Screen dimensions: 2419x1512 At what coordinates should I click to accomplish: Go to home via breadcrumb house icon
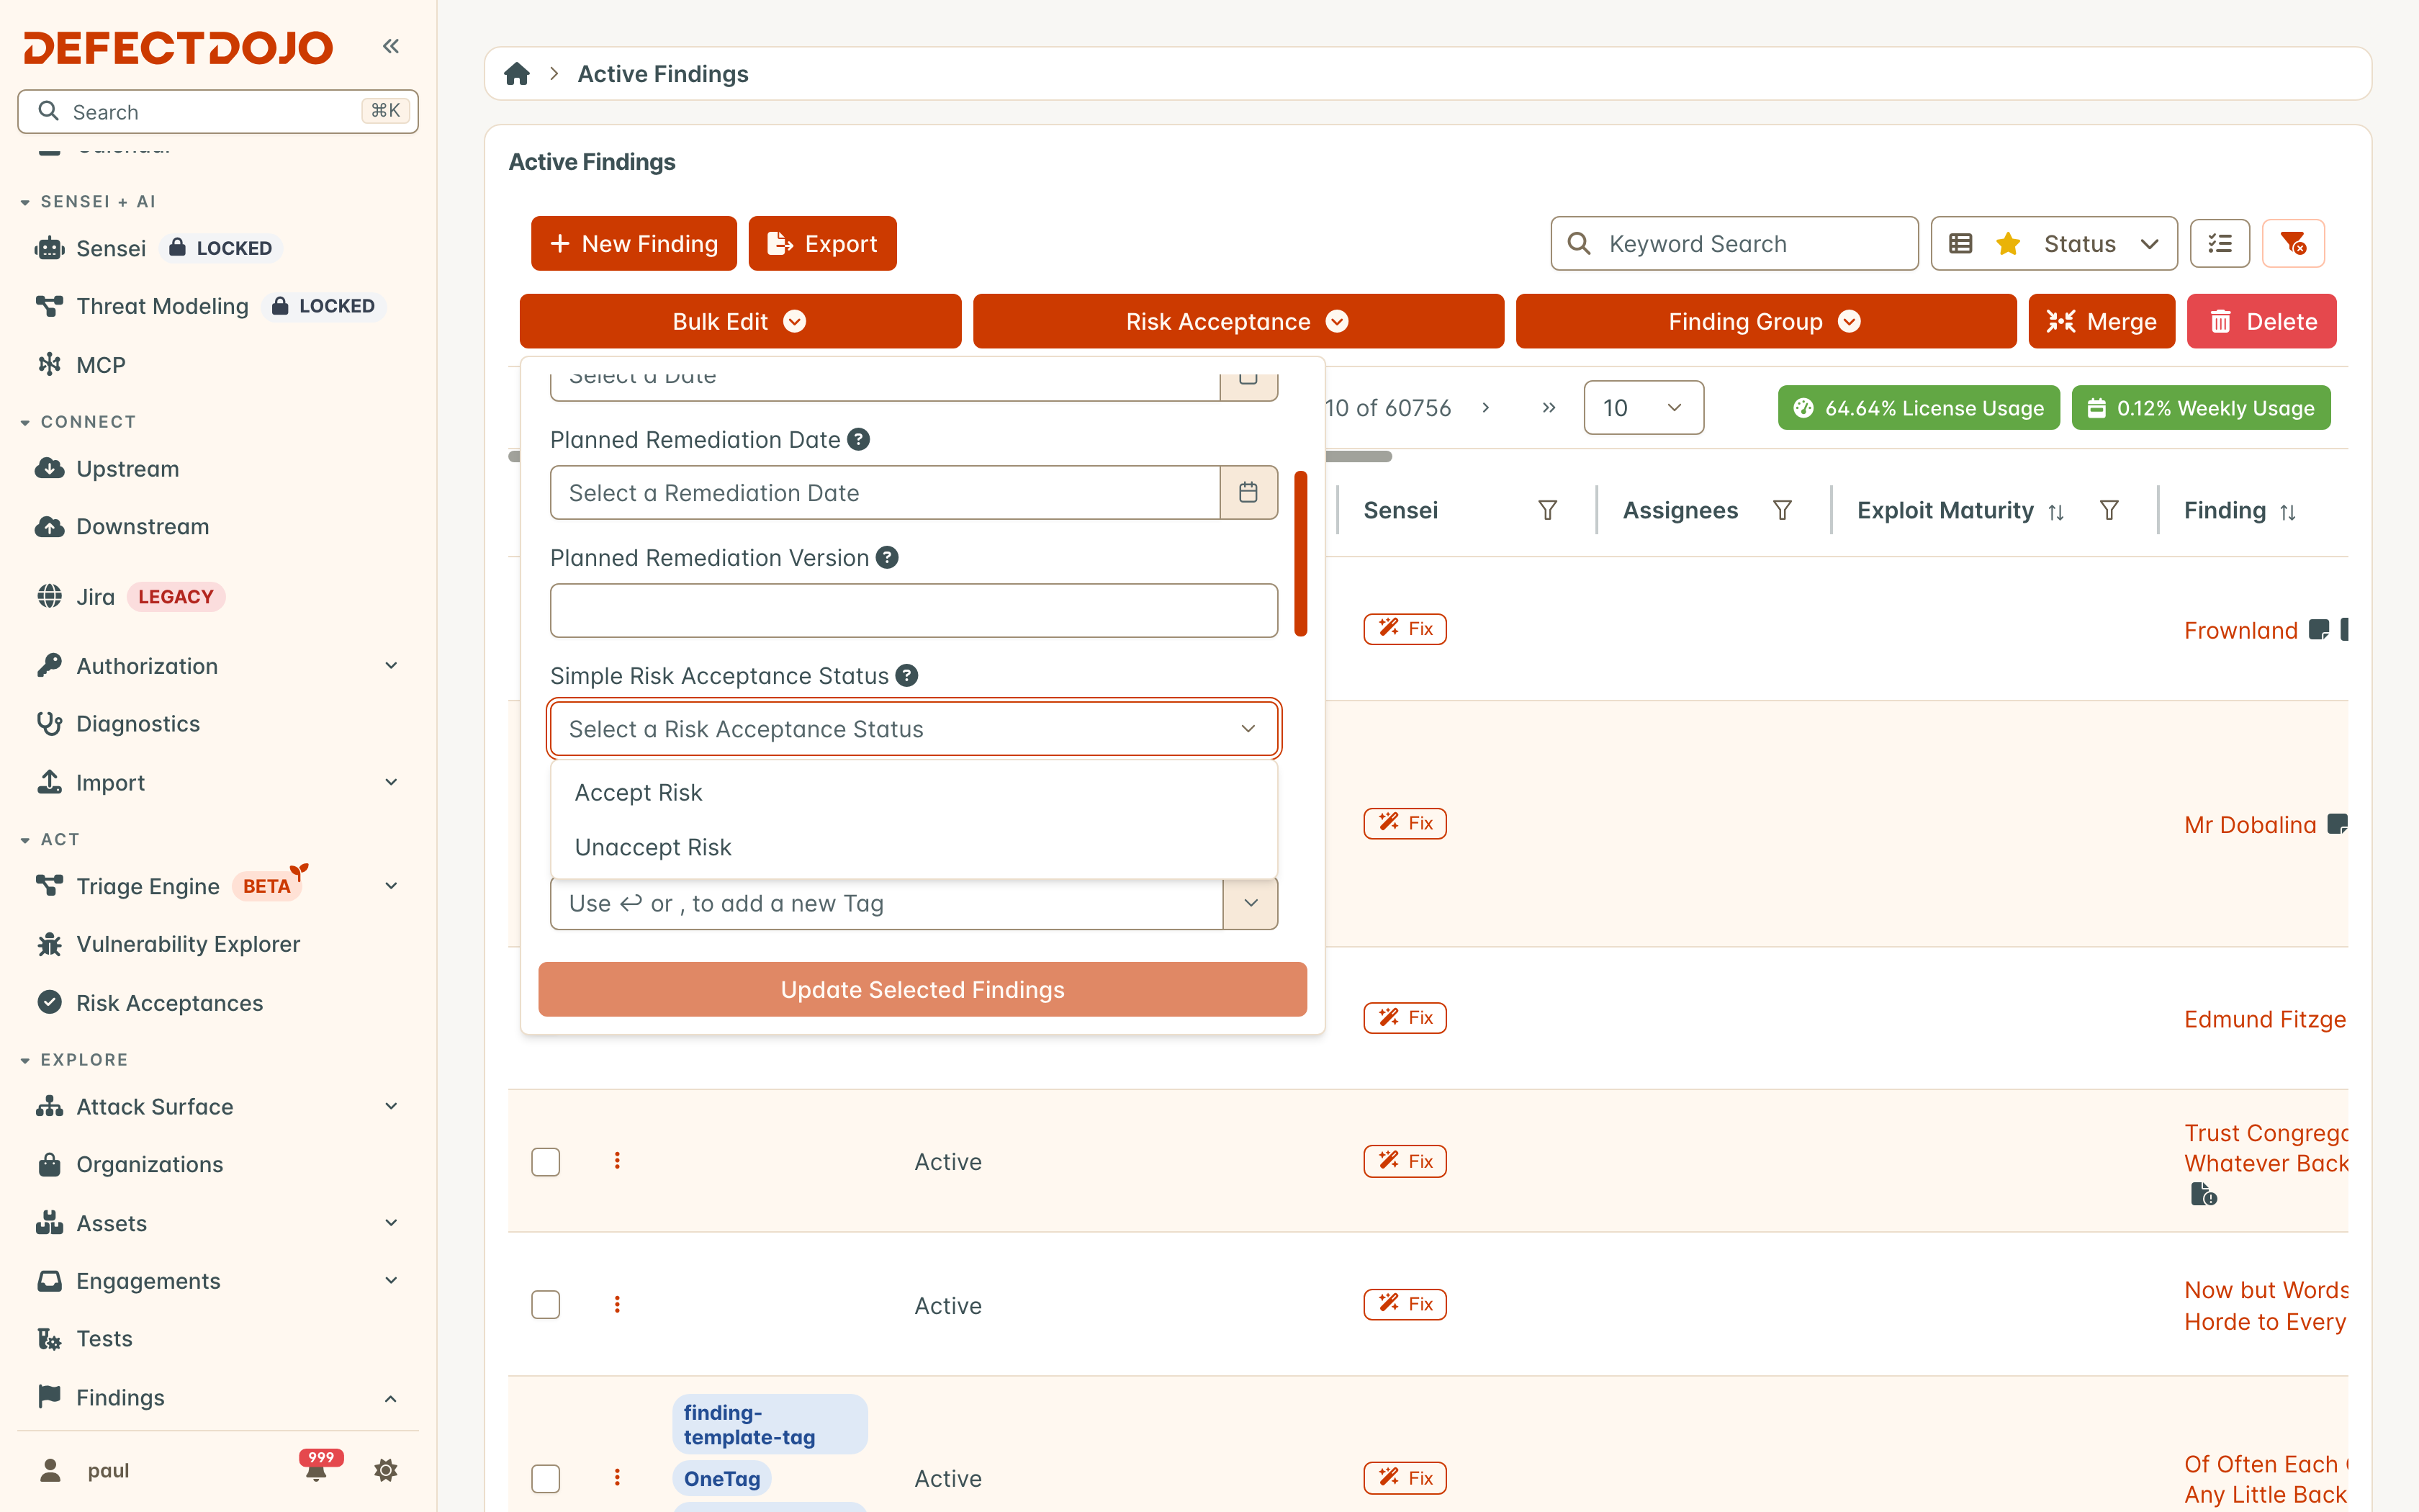point(517,74)
